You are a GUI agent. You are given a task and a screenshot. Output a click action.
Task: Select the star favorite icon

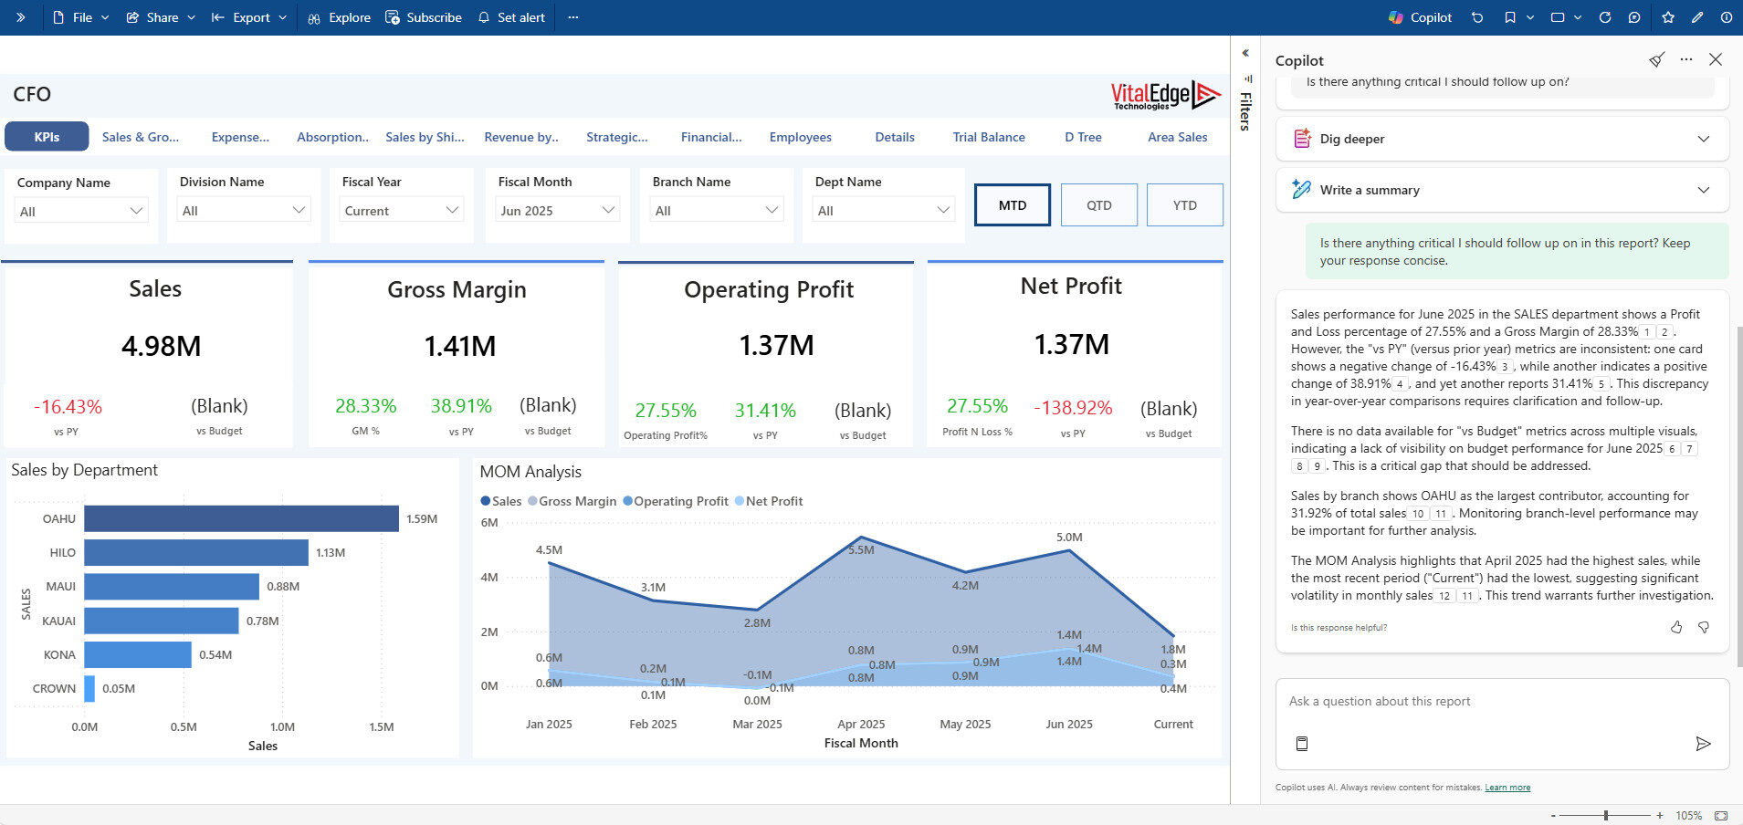coord(1667,16)
